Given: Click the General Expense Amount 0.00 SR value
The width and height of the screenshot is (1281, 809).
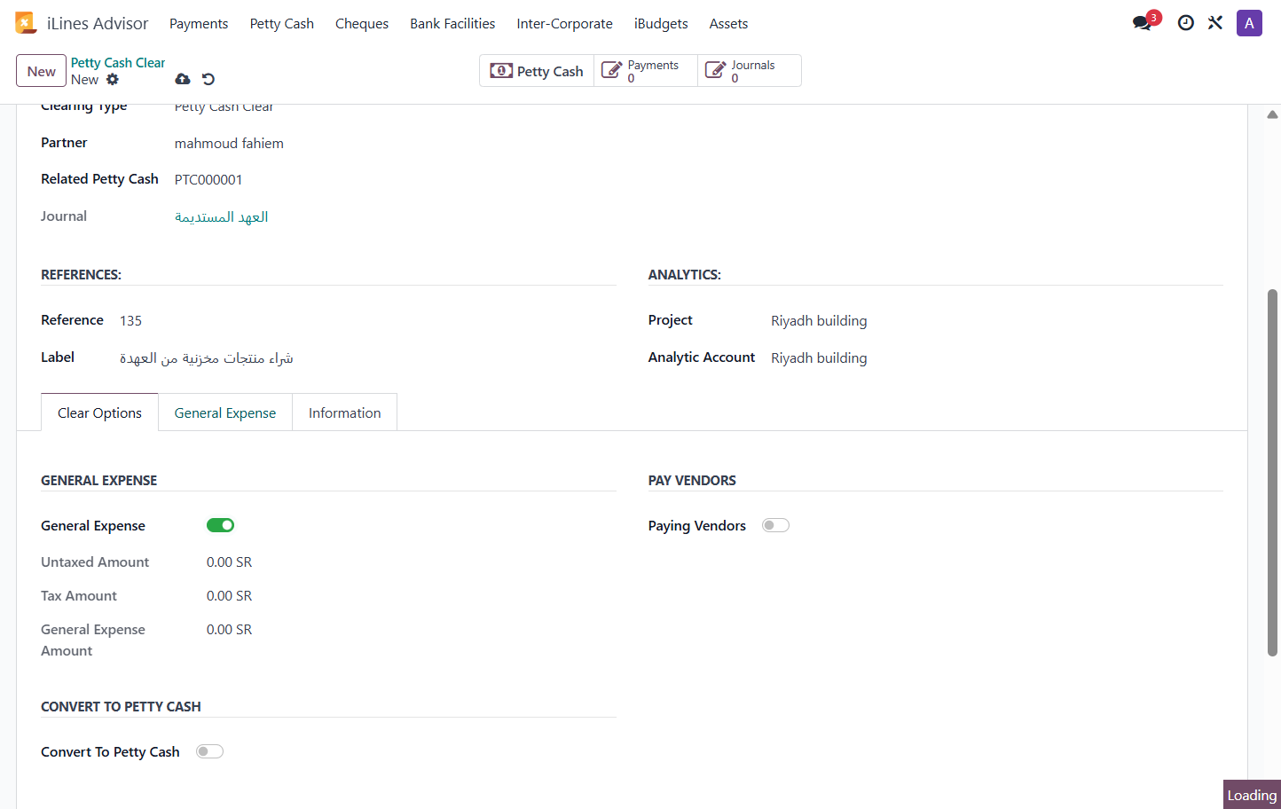Looking at the screenshot, I should click(x=229, y=630).
